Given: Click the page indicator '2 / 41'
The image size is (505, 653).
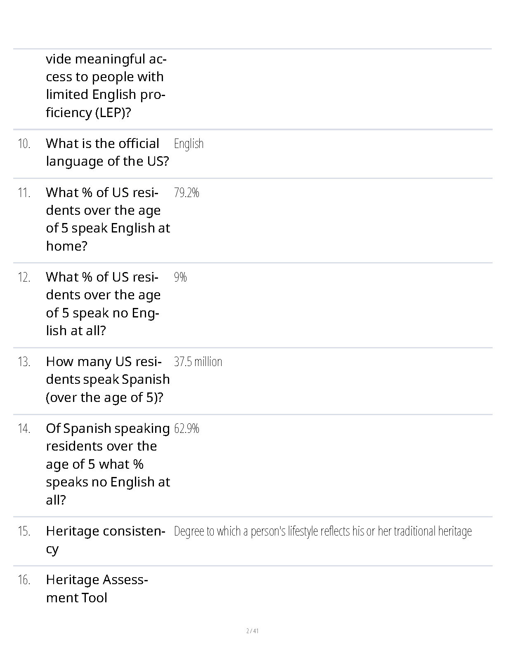Looking at the screenshot, I should (252, 631).
